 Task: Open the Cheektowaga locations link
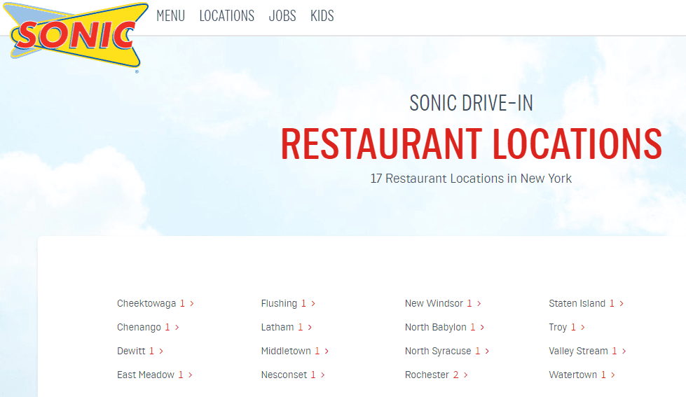tap(156, 303)
